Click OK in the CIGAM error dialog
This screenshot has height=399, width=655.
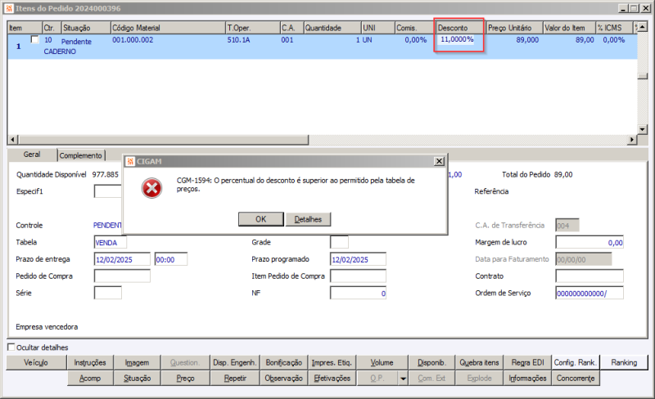pyautogui.click(x=260, y=219)
